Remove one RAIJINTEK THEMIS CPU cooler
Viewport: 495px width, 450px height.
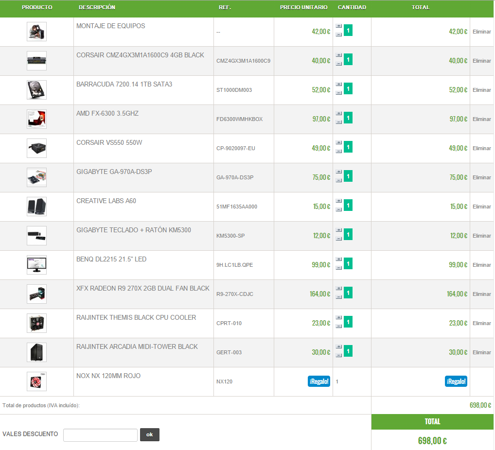(x=339, y=326)
